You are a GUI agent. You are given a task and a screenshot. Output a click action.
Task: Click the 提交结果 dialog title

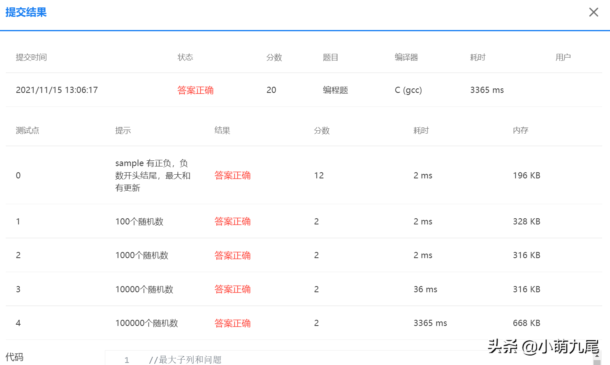click(26, 13)
